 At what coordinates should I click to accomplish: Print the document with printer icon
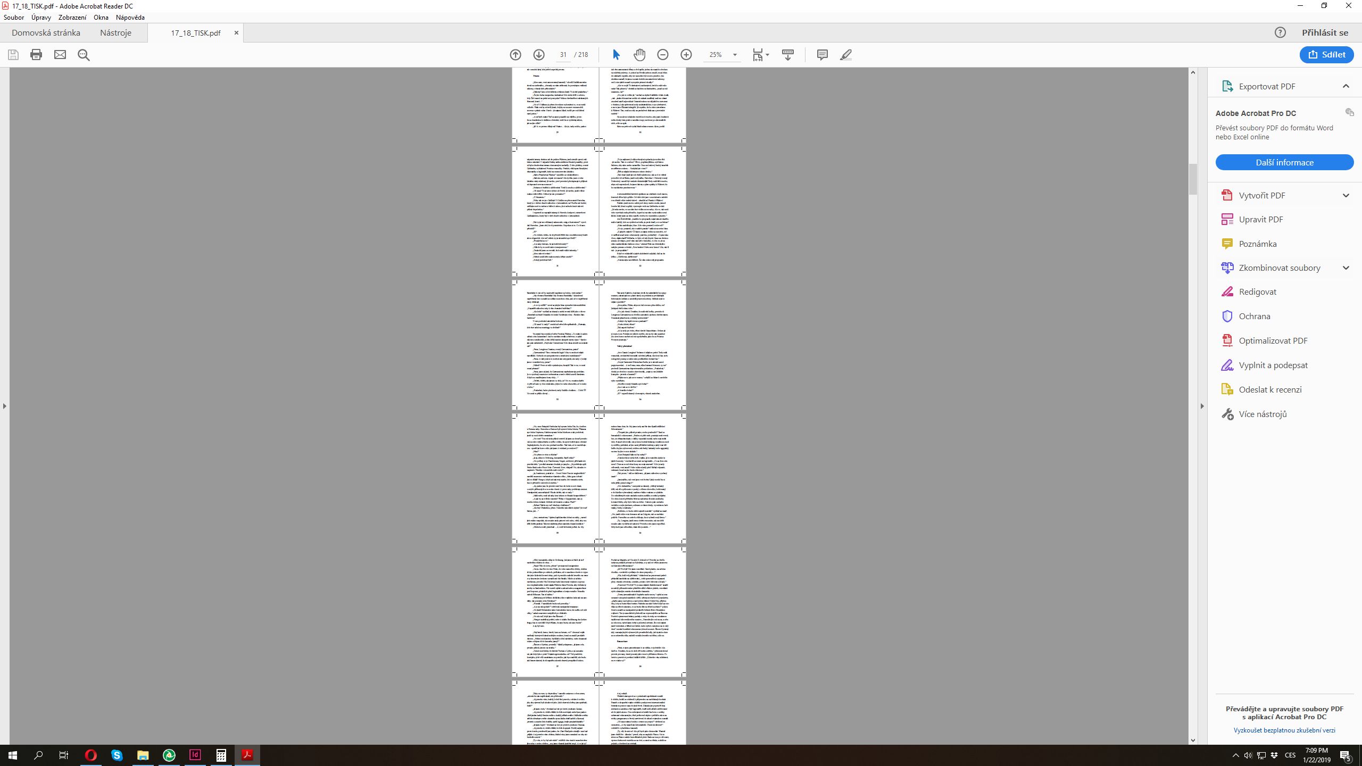tap(36, 55)
